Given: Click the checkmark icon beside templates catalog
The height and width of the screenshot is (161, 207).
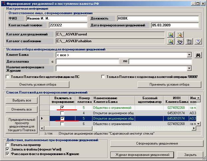Looking at the screenshot, I should [x=180, y=41].
